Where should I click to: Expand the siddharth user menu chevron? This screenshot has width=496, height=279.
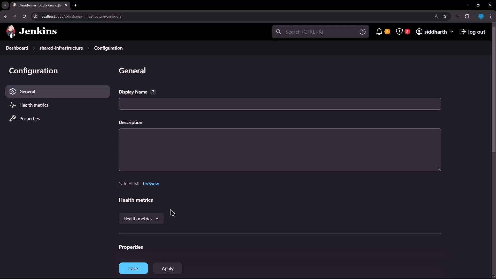pos(452,32)
